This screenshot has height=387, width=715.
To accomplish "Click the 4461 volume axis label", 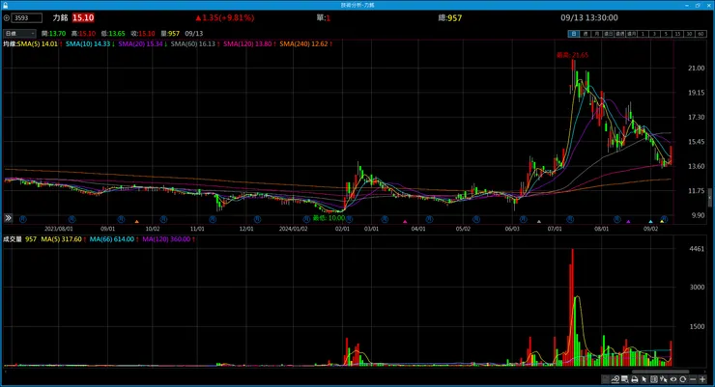I will [x=697, y=249].
